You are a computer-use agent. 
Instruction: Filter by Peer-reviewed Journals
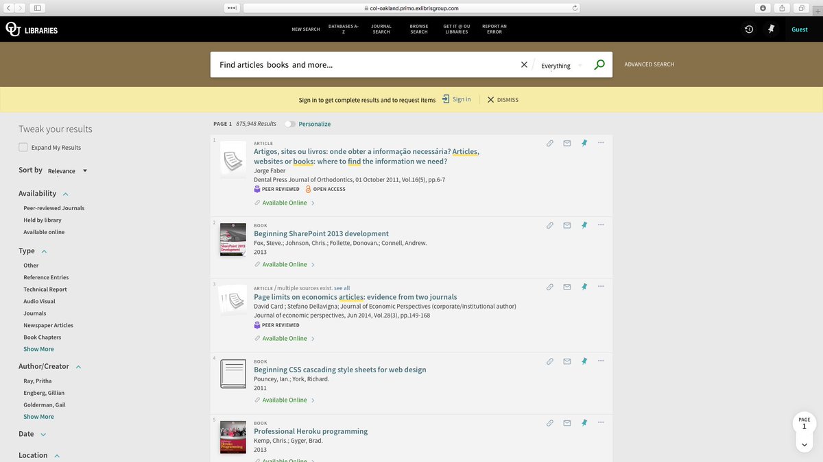[x=54, y=208]
